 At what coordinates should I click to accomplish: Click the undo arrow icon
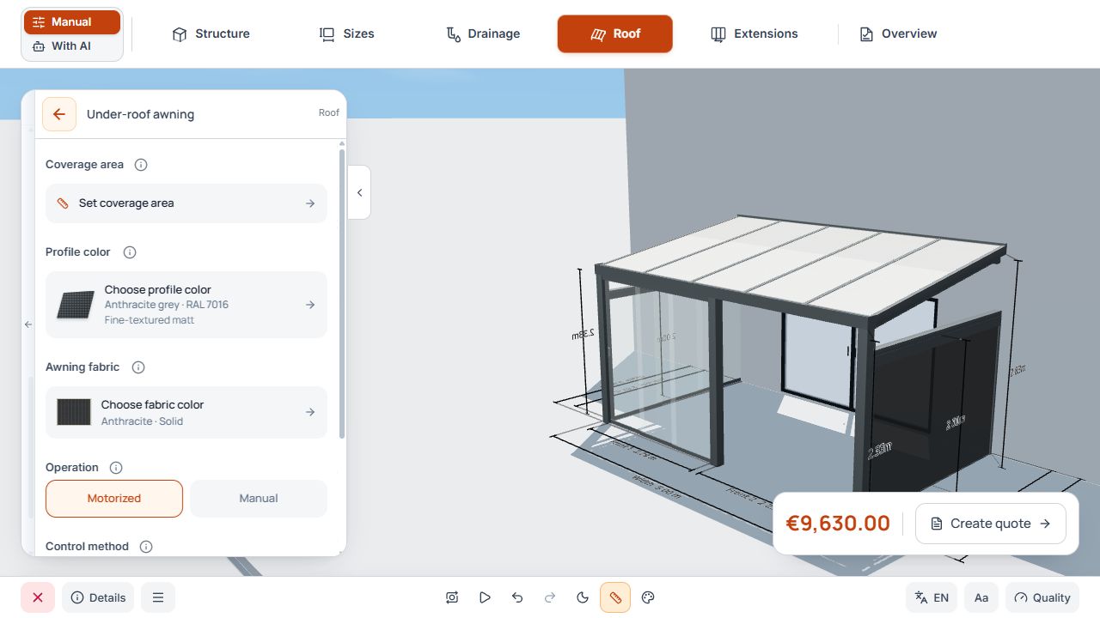coord(517,597)
